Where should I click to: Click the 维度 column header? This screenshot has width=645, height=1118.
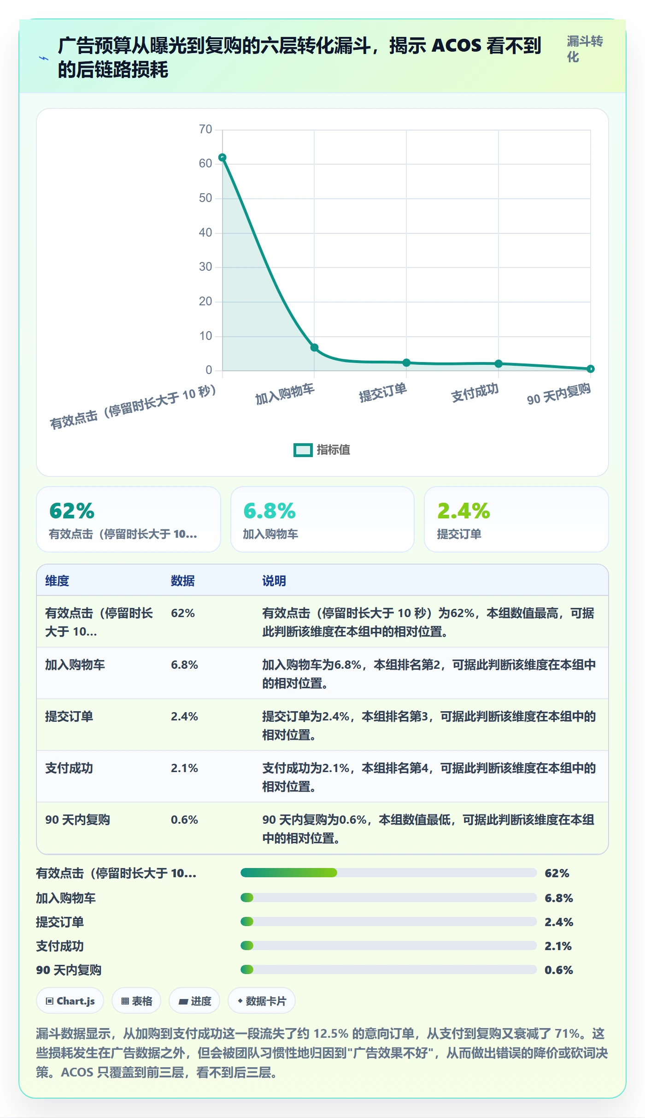coord(57,581)
